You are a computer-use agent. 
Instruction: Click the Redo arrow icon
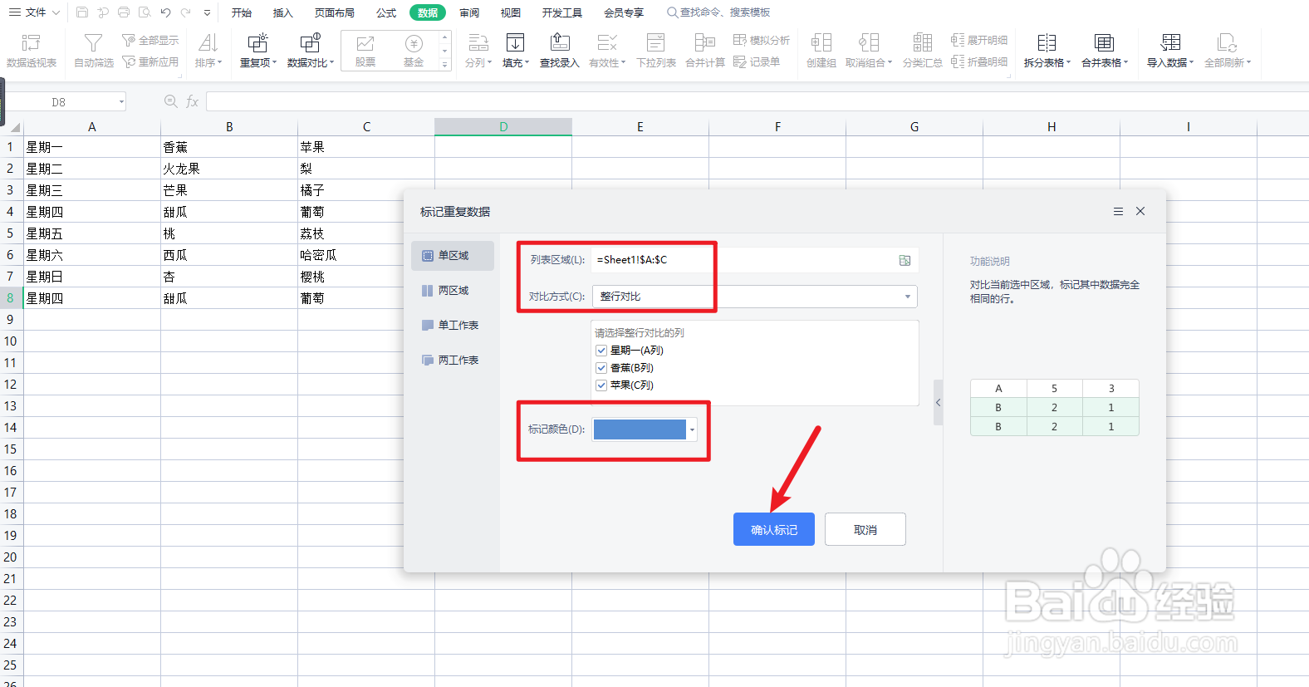[185, 12]
